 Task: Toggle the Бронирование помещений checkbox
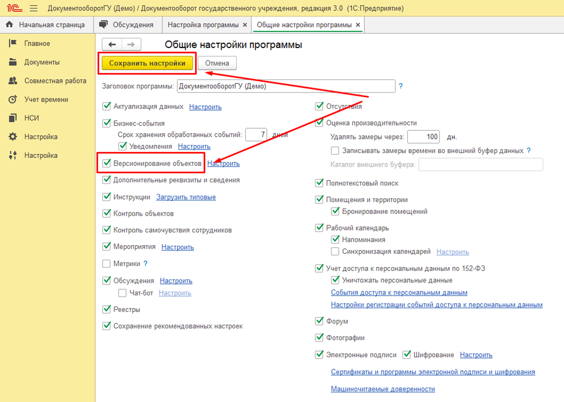pos(335,211)
